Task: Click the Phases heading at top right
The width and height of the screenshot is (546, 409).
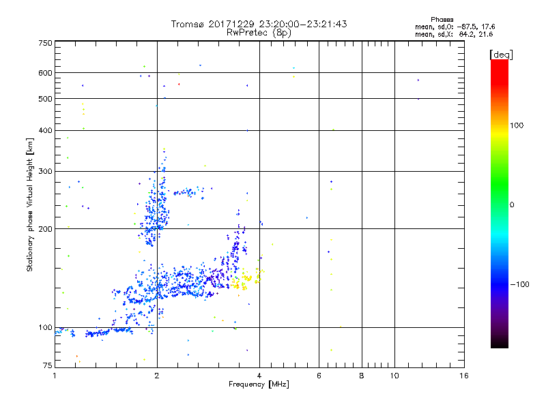Action: (x=442, y=20)
